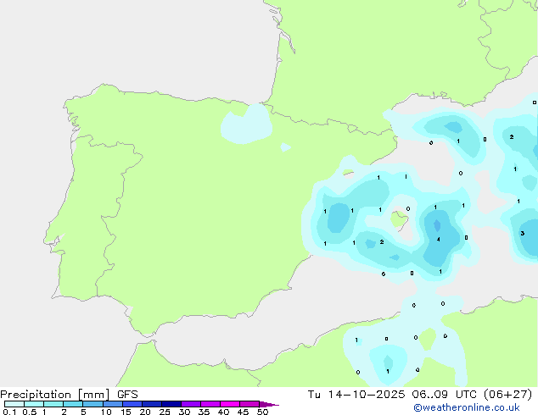The height and width of the screenshot is (415, 538).
Task: Click the 45 mm magenta legend swatch
Action: tap(249, 404)
